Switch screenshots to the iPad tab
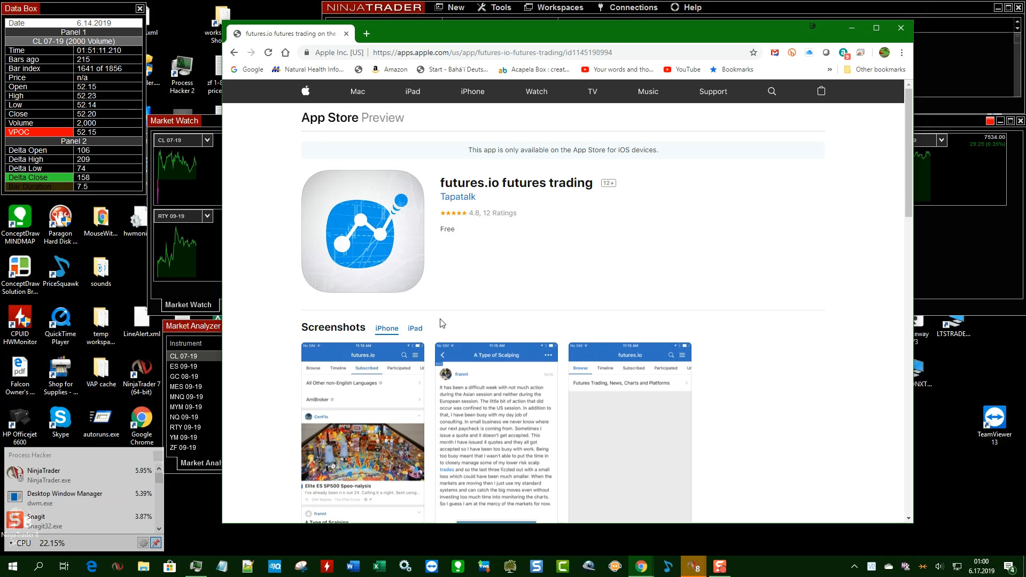The width and height of the screenshot is (1026, 577). (415, 329)
